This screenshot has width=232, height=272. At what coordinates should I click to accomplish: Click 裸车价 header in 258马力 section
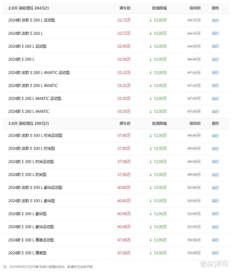click(125, 124)
